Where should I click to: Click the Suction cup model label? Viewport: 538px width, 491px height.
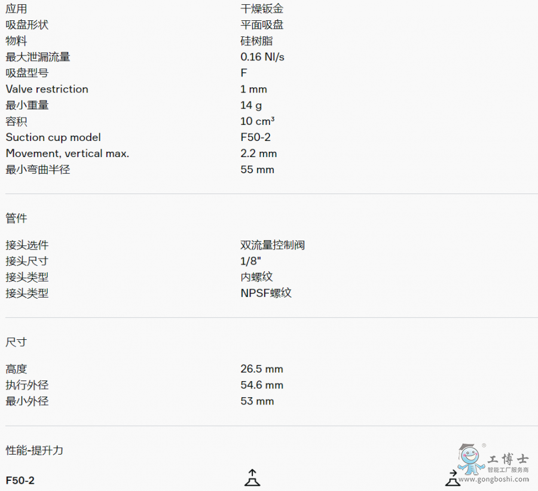53,137
